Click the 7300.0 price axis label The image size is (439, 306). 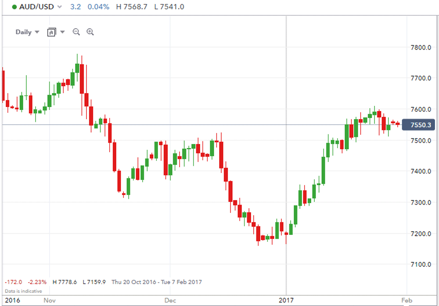pos(421,202)
